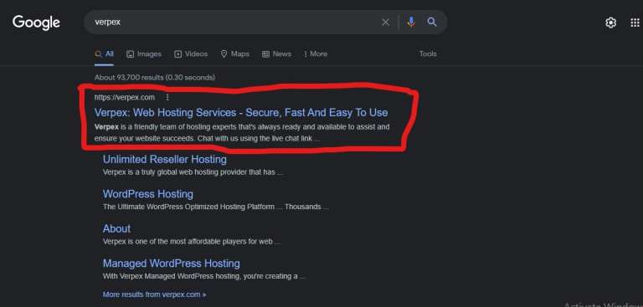Screen dimensions: 643x307
Task: Click text 'The Ultimate WordPress Optimized Hosting Platform'
Action: point(215,207)
